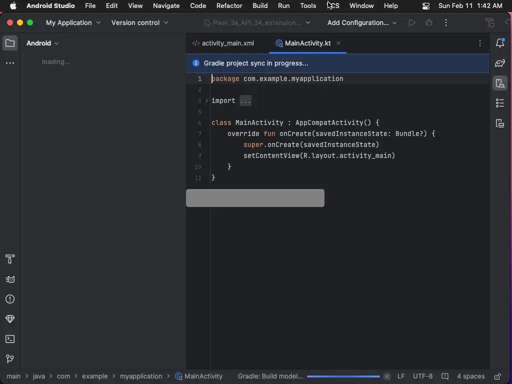Click the column selection mode status icon

(x=444, y=376)
